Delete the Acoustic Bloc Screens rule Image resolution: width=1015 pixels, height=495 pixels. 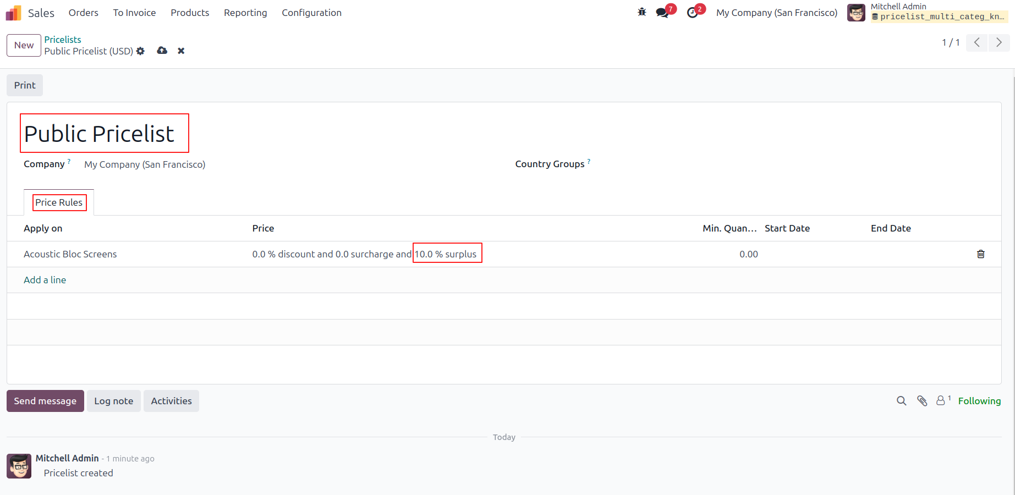pos(980,254)
